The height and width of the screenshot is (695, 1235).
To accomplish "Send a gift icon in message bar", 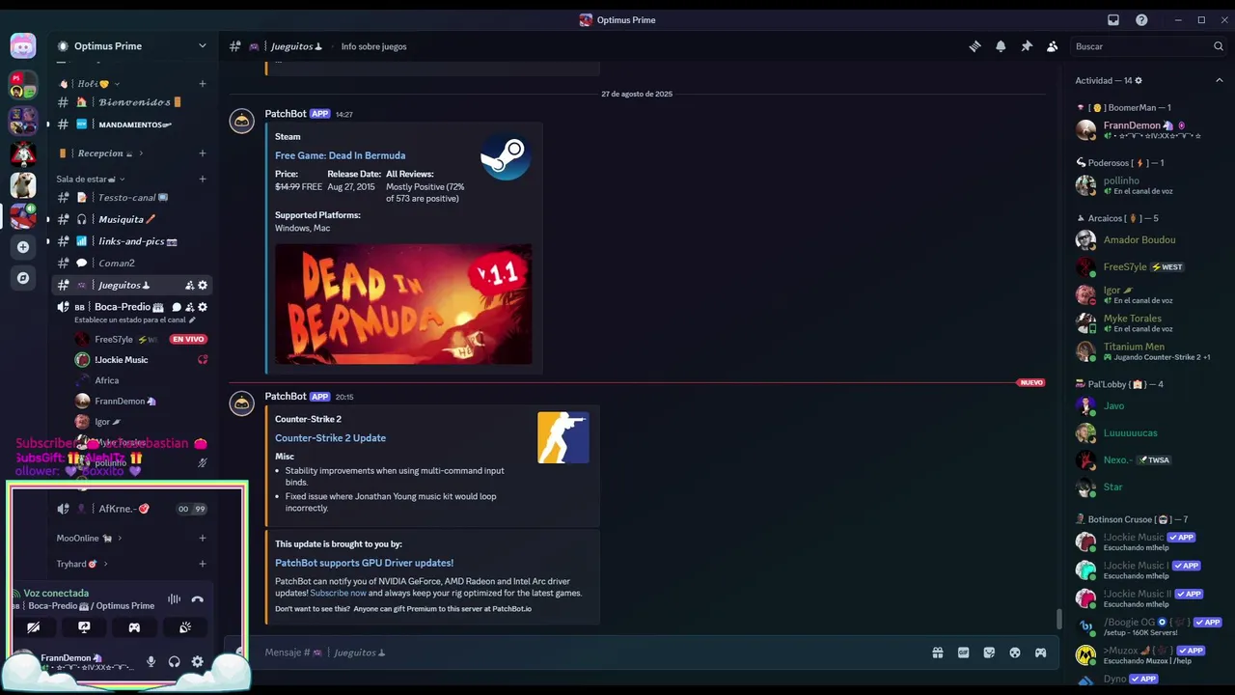I will [x=937, y=653].
